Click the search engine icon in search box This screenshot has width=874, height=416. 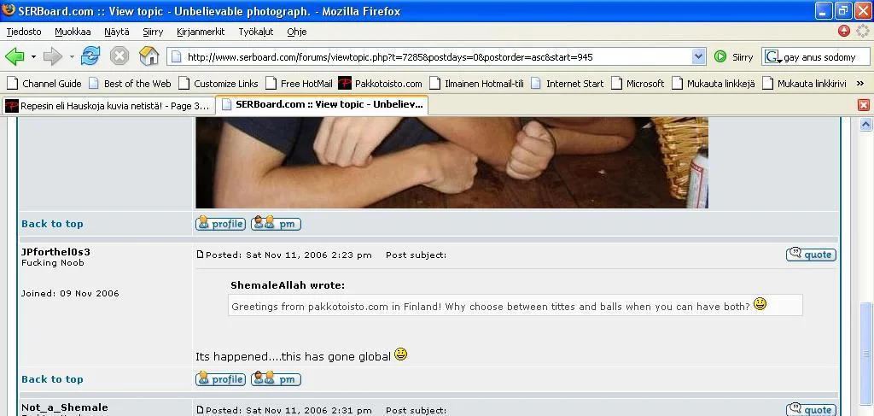(772, 57)
